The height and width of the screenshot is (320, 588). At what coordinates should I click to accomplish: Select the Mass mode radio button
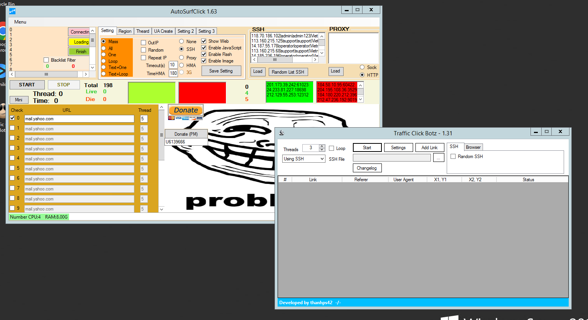point(103,41)
